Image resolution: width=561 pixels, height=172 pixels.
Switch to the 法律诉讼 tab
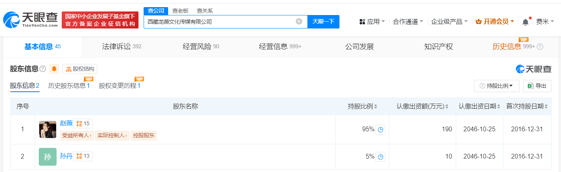(x=116, y=47)
